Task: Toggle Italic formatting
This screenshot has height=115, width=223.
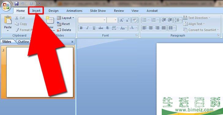Action: point(88,28)
